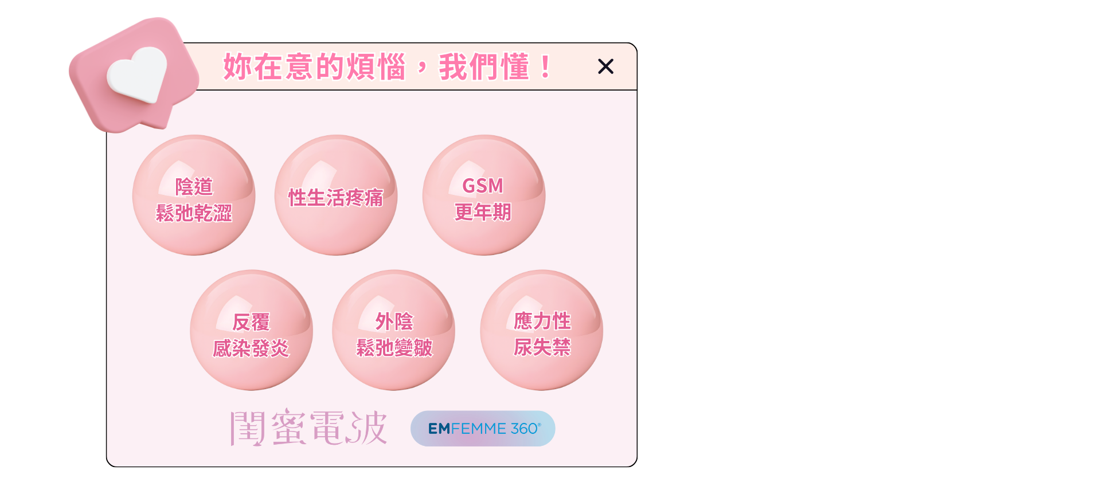Select the 陰道鬆弛乾澀 bubble

[194, 195]
